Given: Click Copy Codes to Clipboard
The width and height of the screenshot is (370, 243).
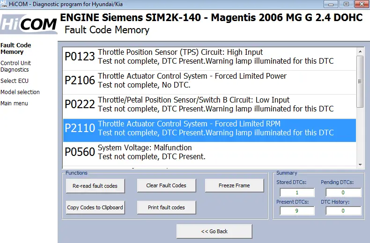Looking at the screenshot, I should [x=95, y=207].
